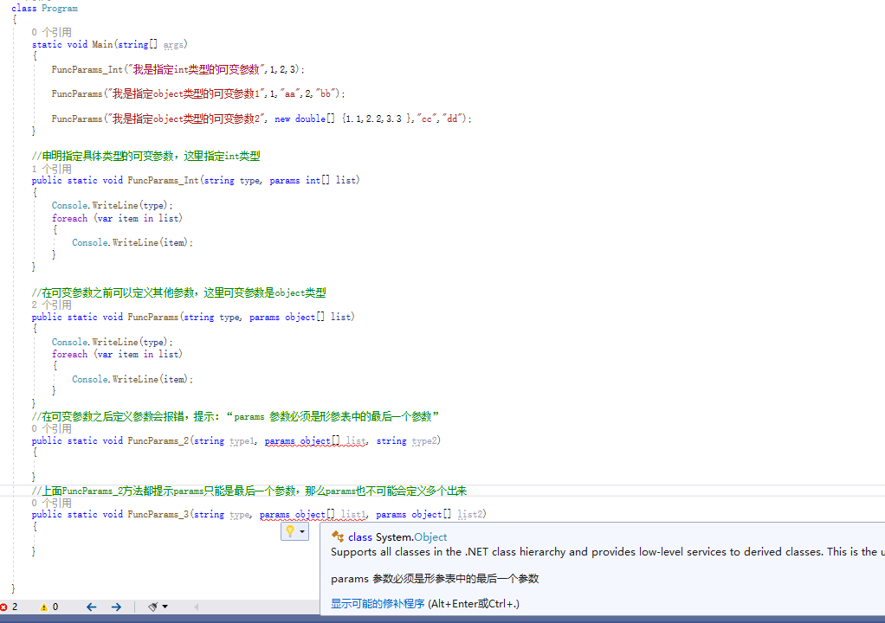Image resolution: width=885 pixels, height=623 pixels.
Task: Click '0 个引用' CodeLens above FuncParams_2
Action: point(51,428)
